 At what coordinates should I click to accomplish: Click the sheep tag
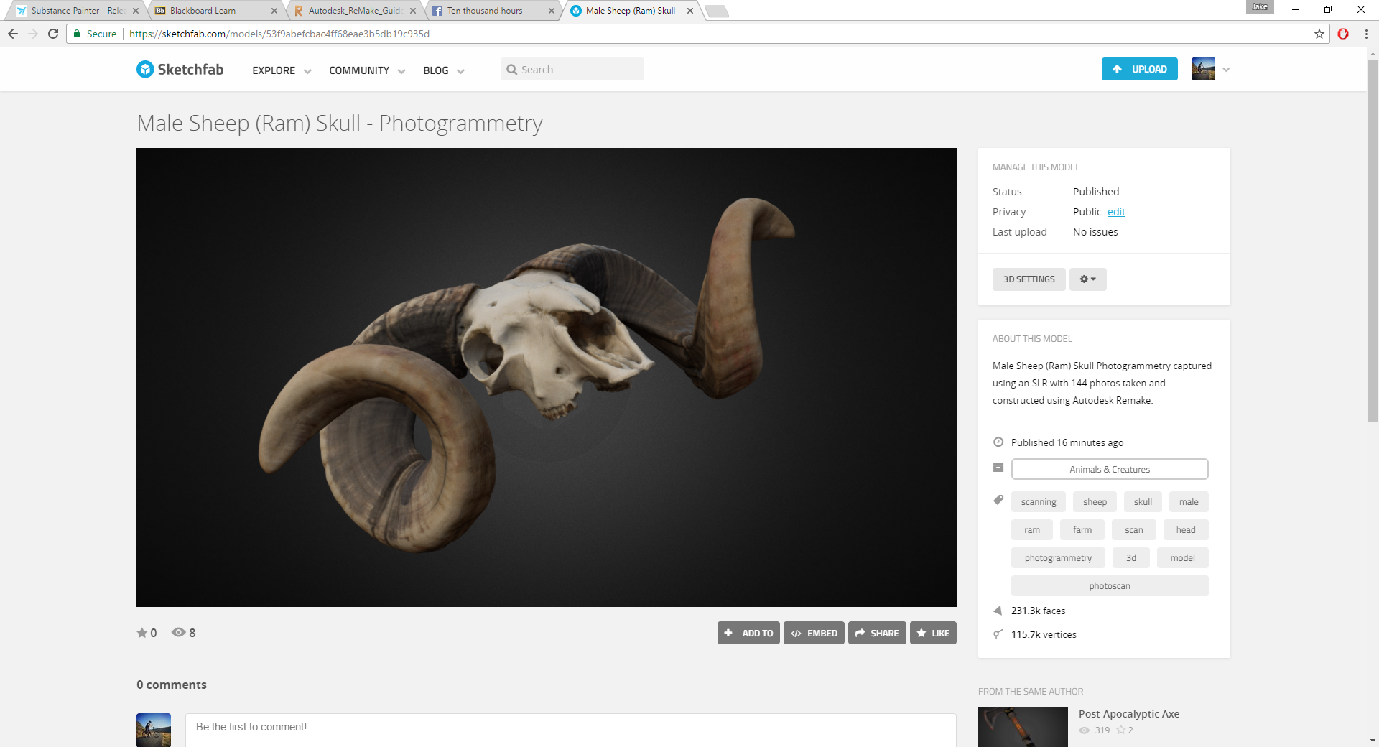click(1095, 501)
